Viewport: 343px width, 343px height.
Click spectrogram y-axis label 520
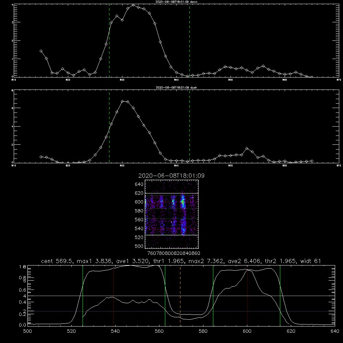(139, 237)
